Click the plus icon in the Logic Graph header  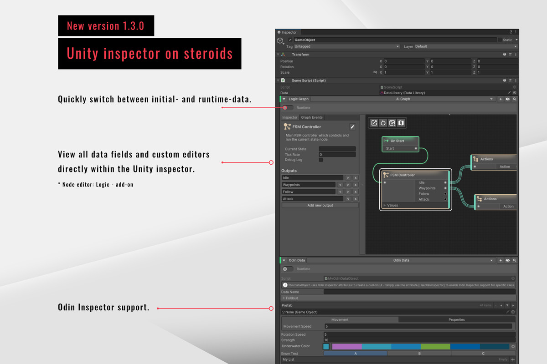pos(501,99)
